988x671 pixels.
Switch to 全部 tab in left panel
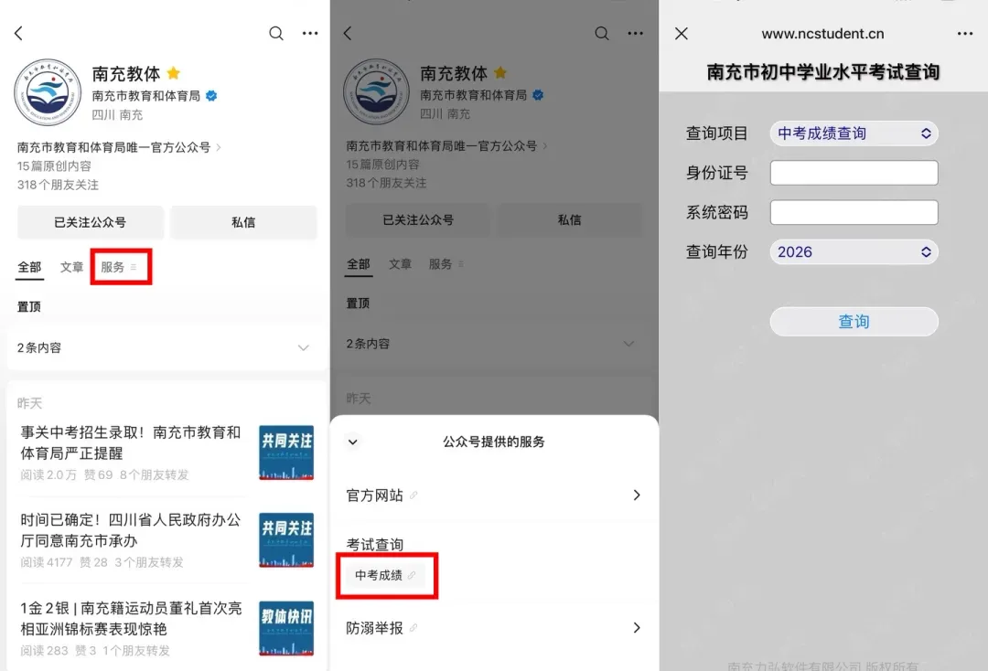[x=29, y=267]
